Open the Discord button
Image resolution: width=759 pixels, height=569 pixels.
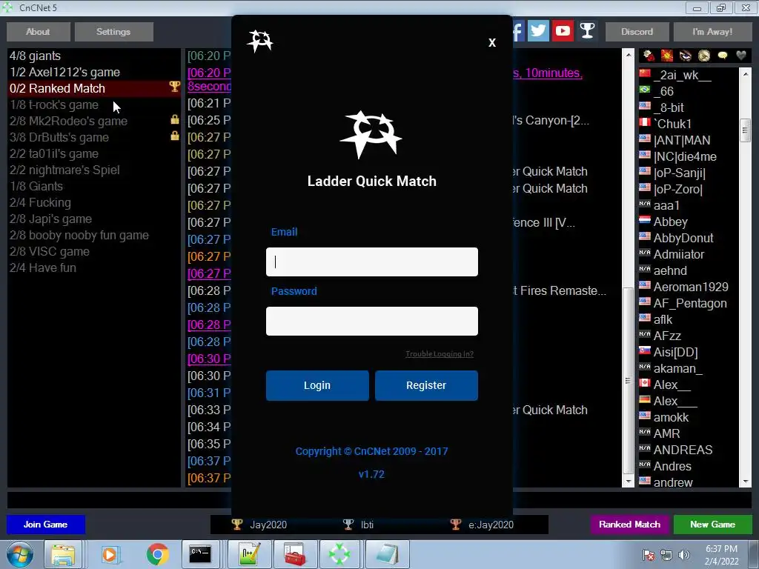click(637, 32)
